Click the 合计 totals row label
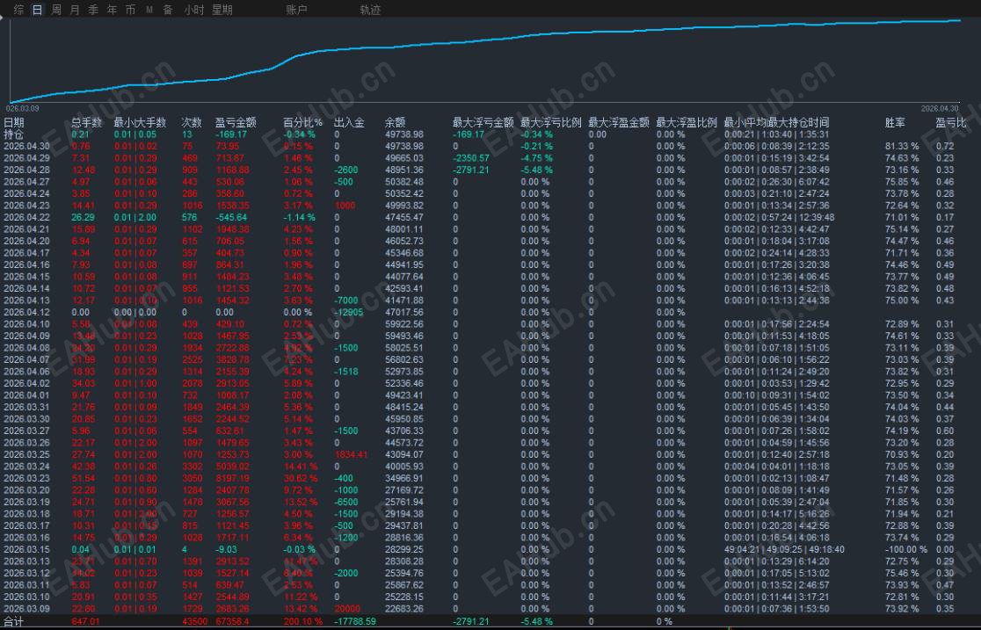This screenshot has height=630, width=981. coord(14,622)
